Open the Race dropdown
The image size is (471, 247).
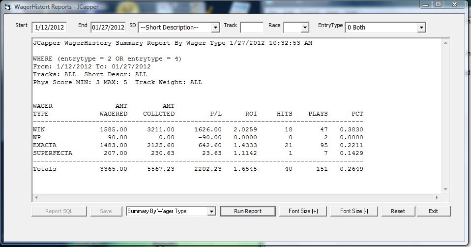305,28
